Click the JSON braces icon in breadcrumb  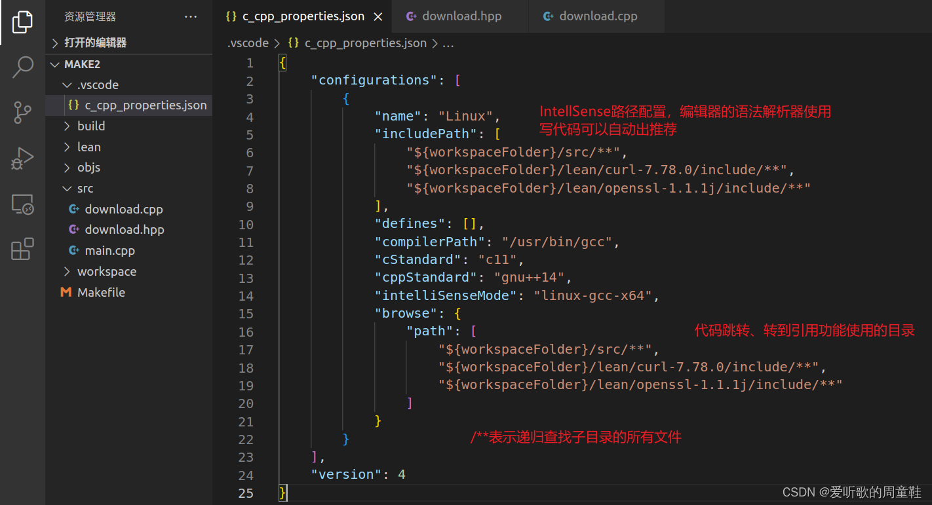click(x=294, y=43)
